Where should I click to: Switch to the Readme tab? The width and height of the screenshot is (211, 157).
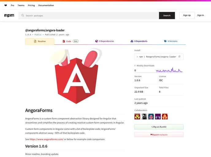40,41
